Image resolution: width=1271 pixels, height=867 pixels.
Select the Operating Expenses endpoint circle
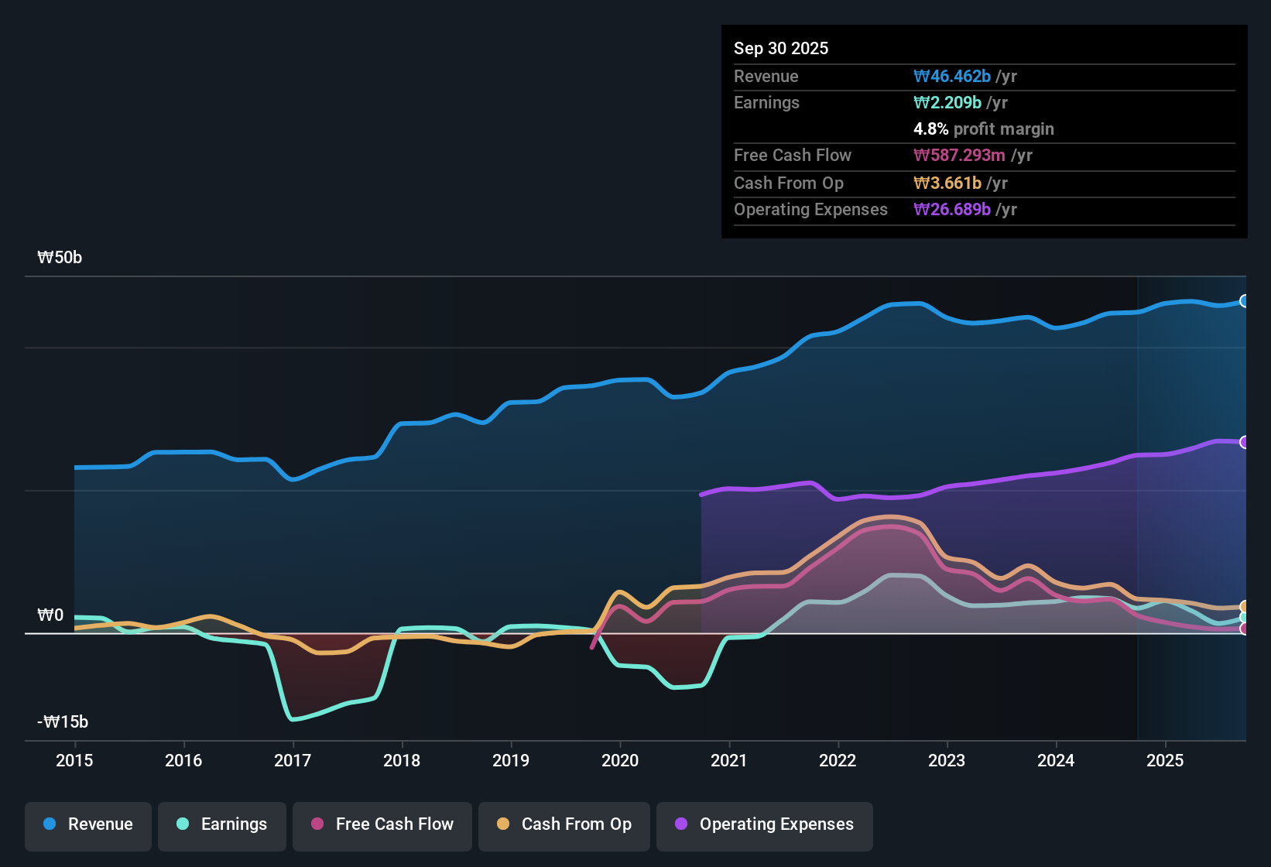[x=1245, y=442]
